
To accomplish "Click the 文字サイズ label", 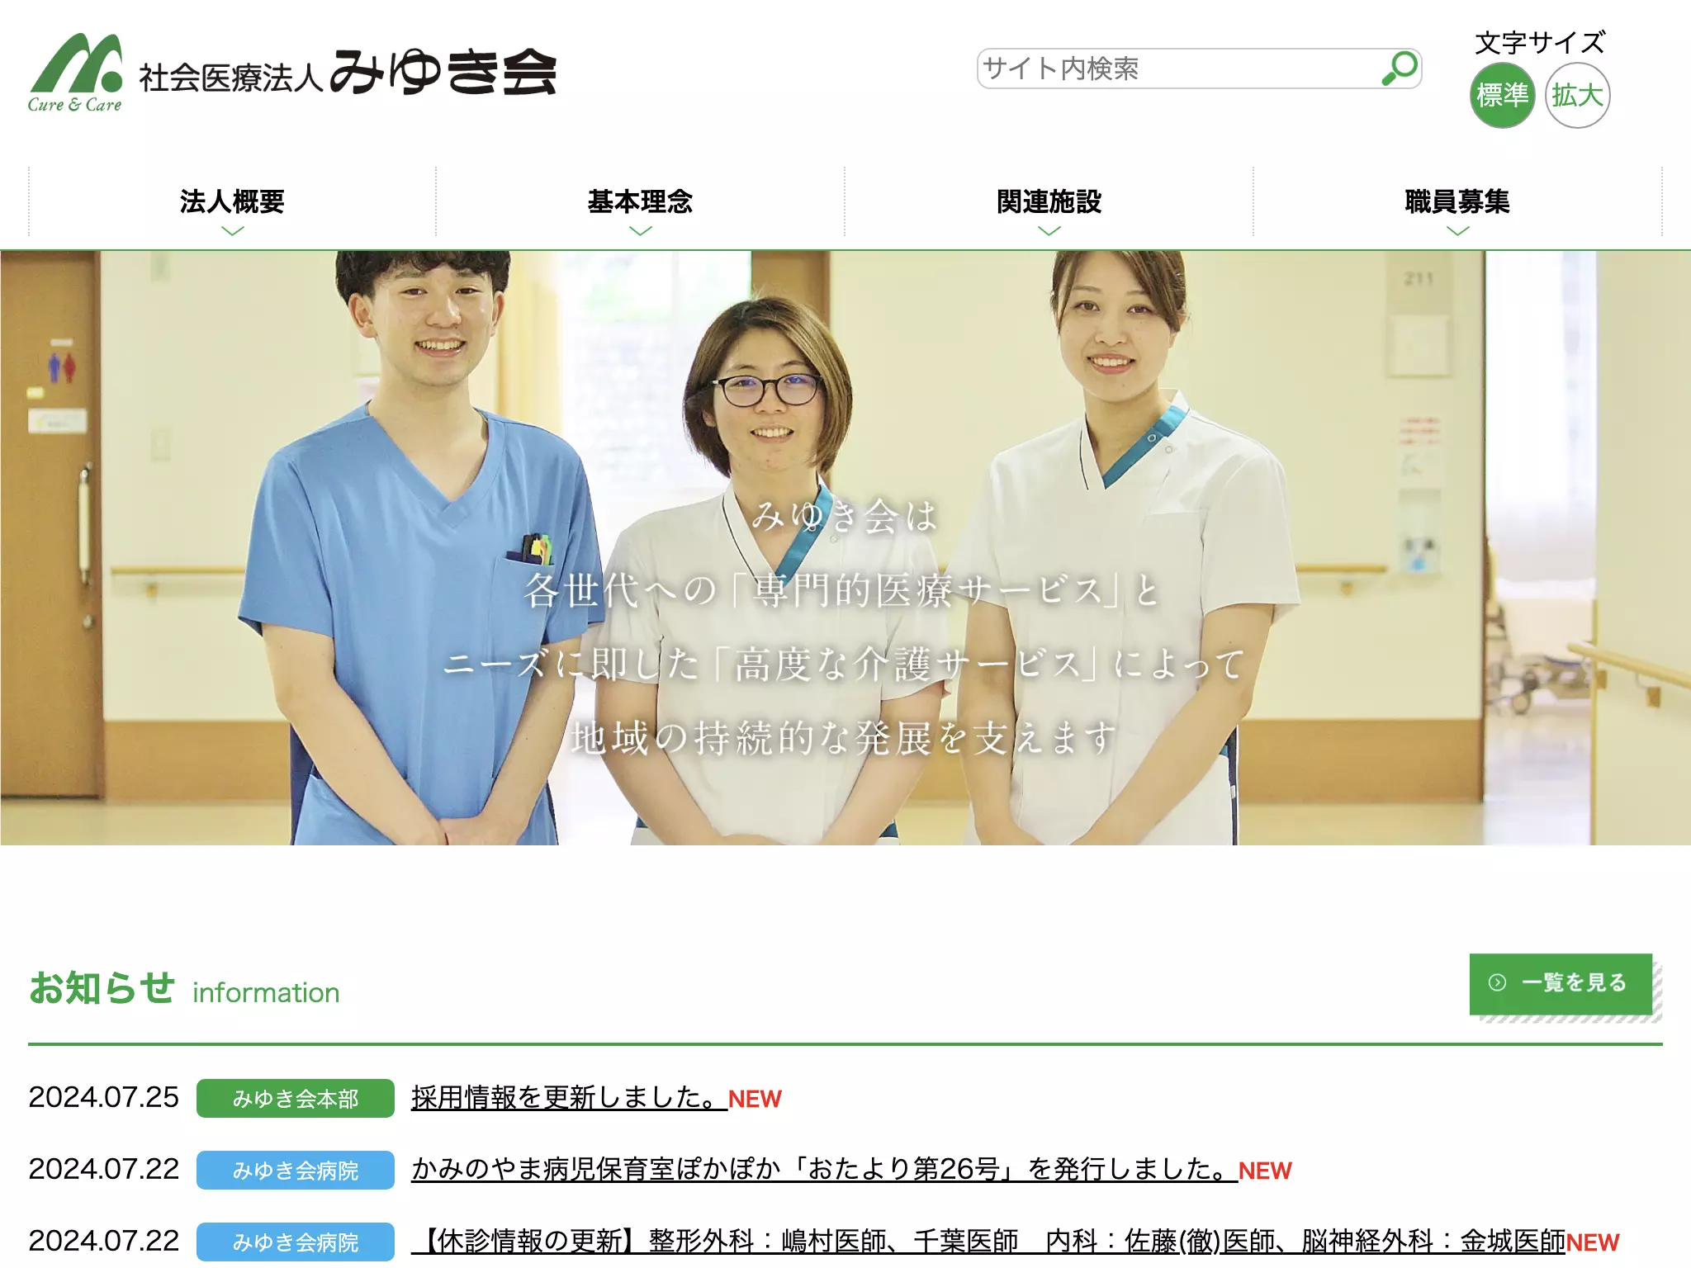I will pos(1540,42).
